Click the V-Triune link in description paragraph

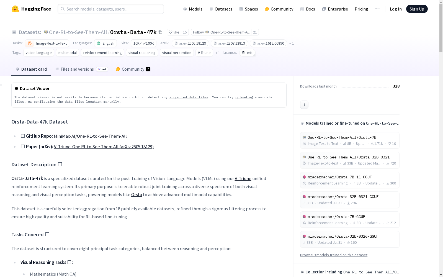click(x=243, y=178)
